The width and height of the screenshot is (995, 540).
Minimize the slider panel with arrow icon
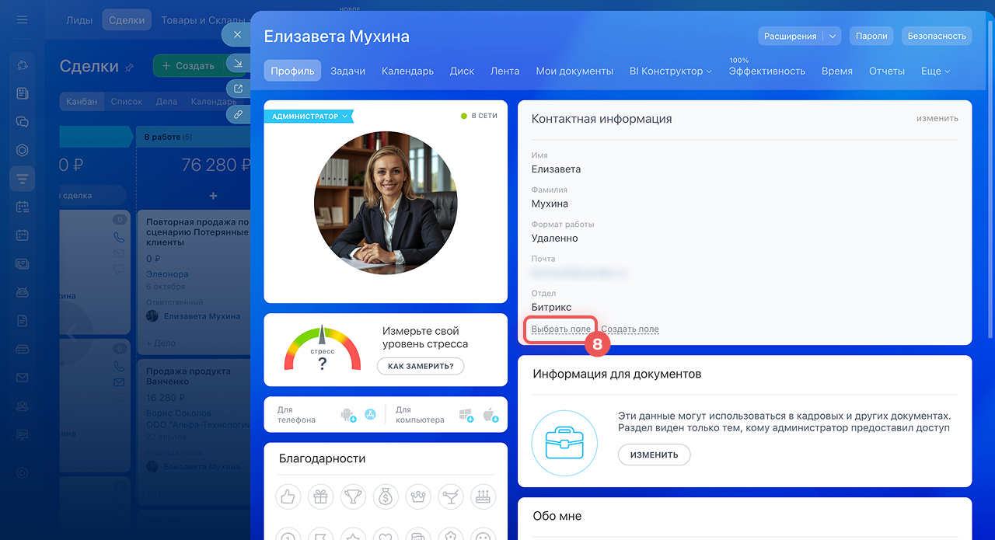point(238,62)
